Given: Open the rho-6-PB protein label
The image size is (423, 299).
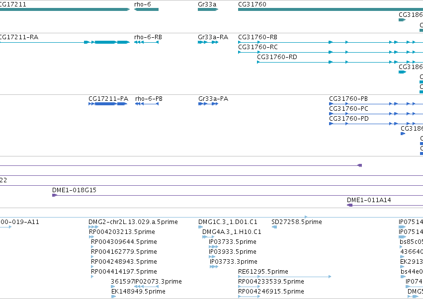Looking at the screenshot, I should pyautogui.click(x=149, y=99).
